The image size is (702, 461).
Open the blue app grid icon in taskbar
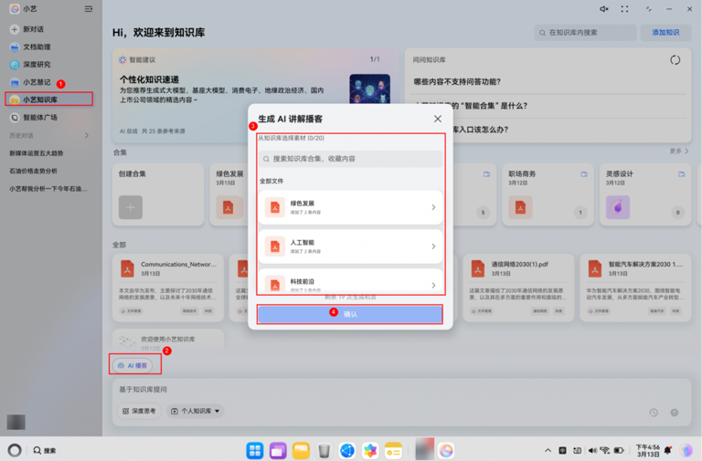(255, 451)
